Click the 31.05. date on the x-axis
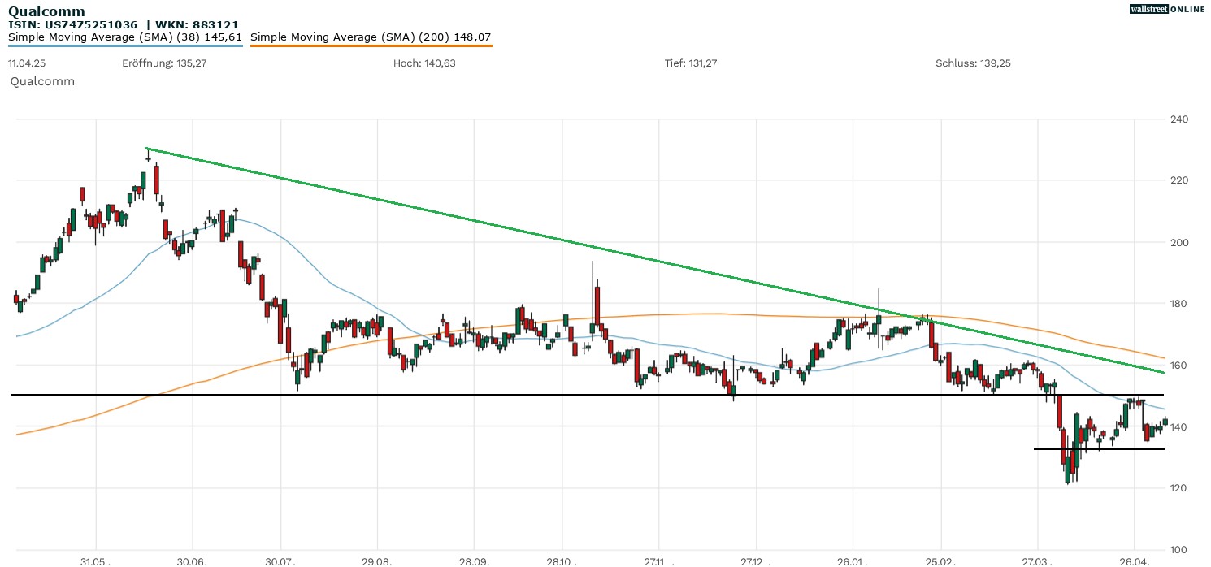Screen dimensions: 1211x567 click(96, 561)
